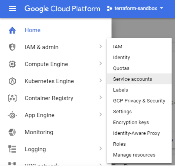Click the Google Cloud Platform title

62,9
